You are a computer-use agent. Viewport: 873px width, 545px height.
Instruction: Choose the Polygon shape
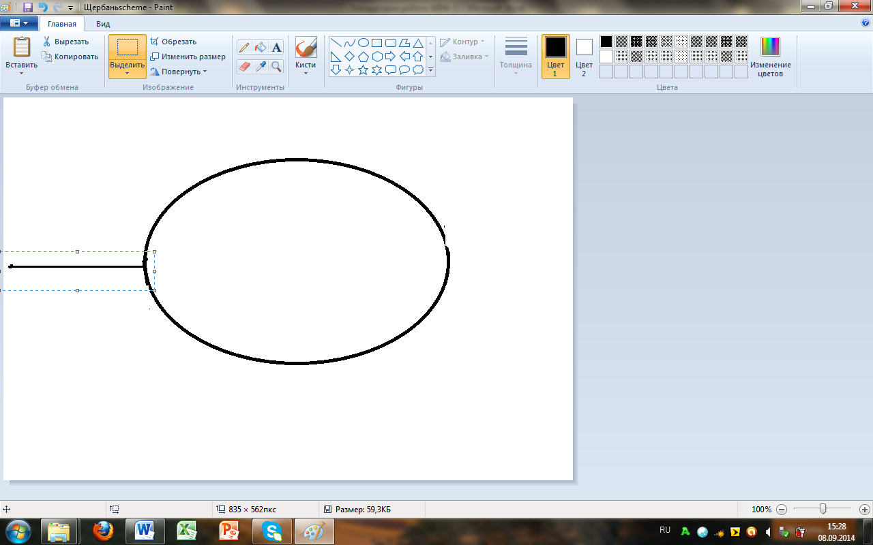(404, 43)
